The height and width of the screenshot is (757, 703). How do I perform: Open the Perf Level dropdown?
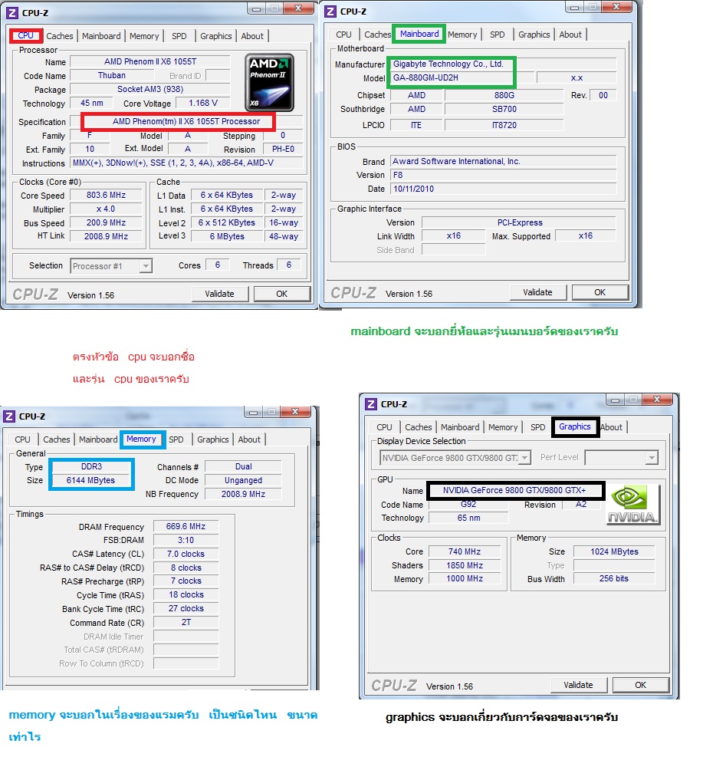[x=652, y=458]
